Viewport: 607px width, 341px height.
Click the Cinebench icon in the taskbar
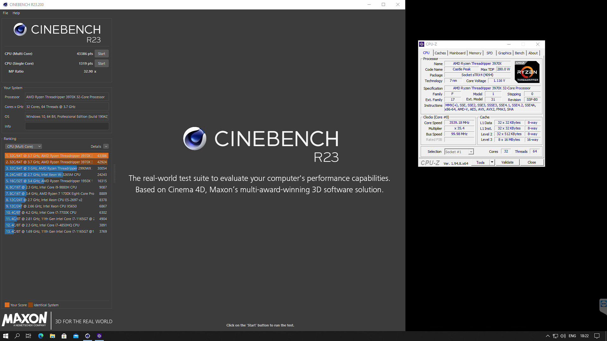pyautogui.click(x=88, y=336)
